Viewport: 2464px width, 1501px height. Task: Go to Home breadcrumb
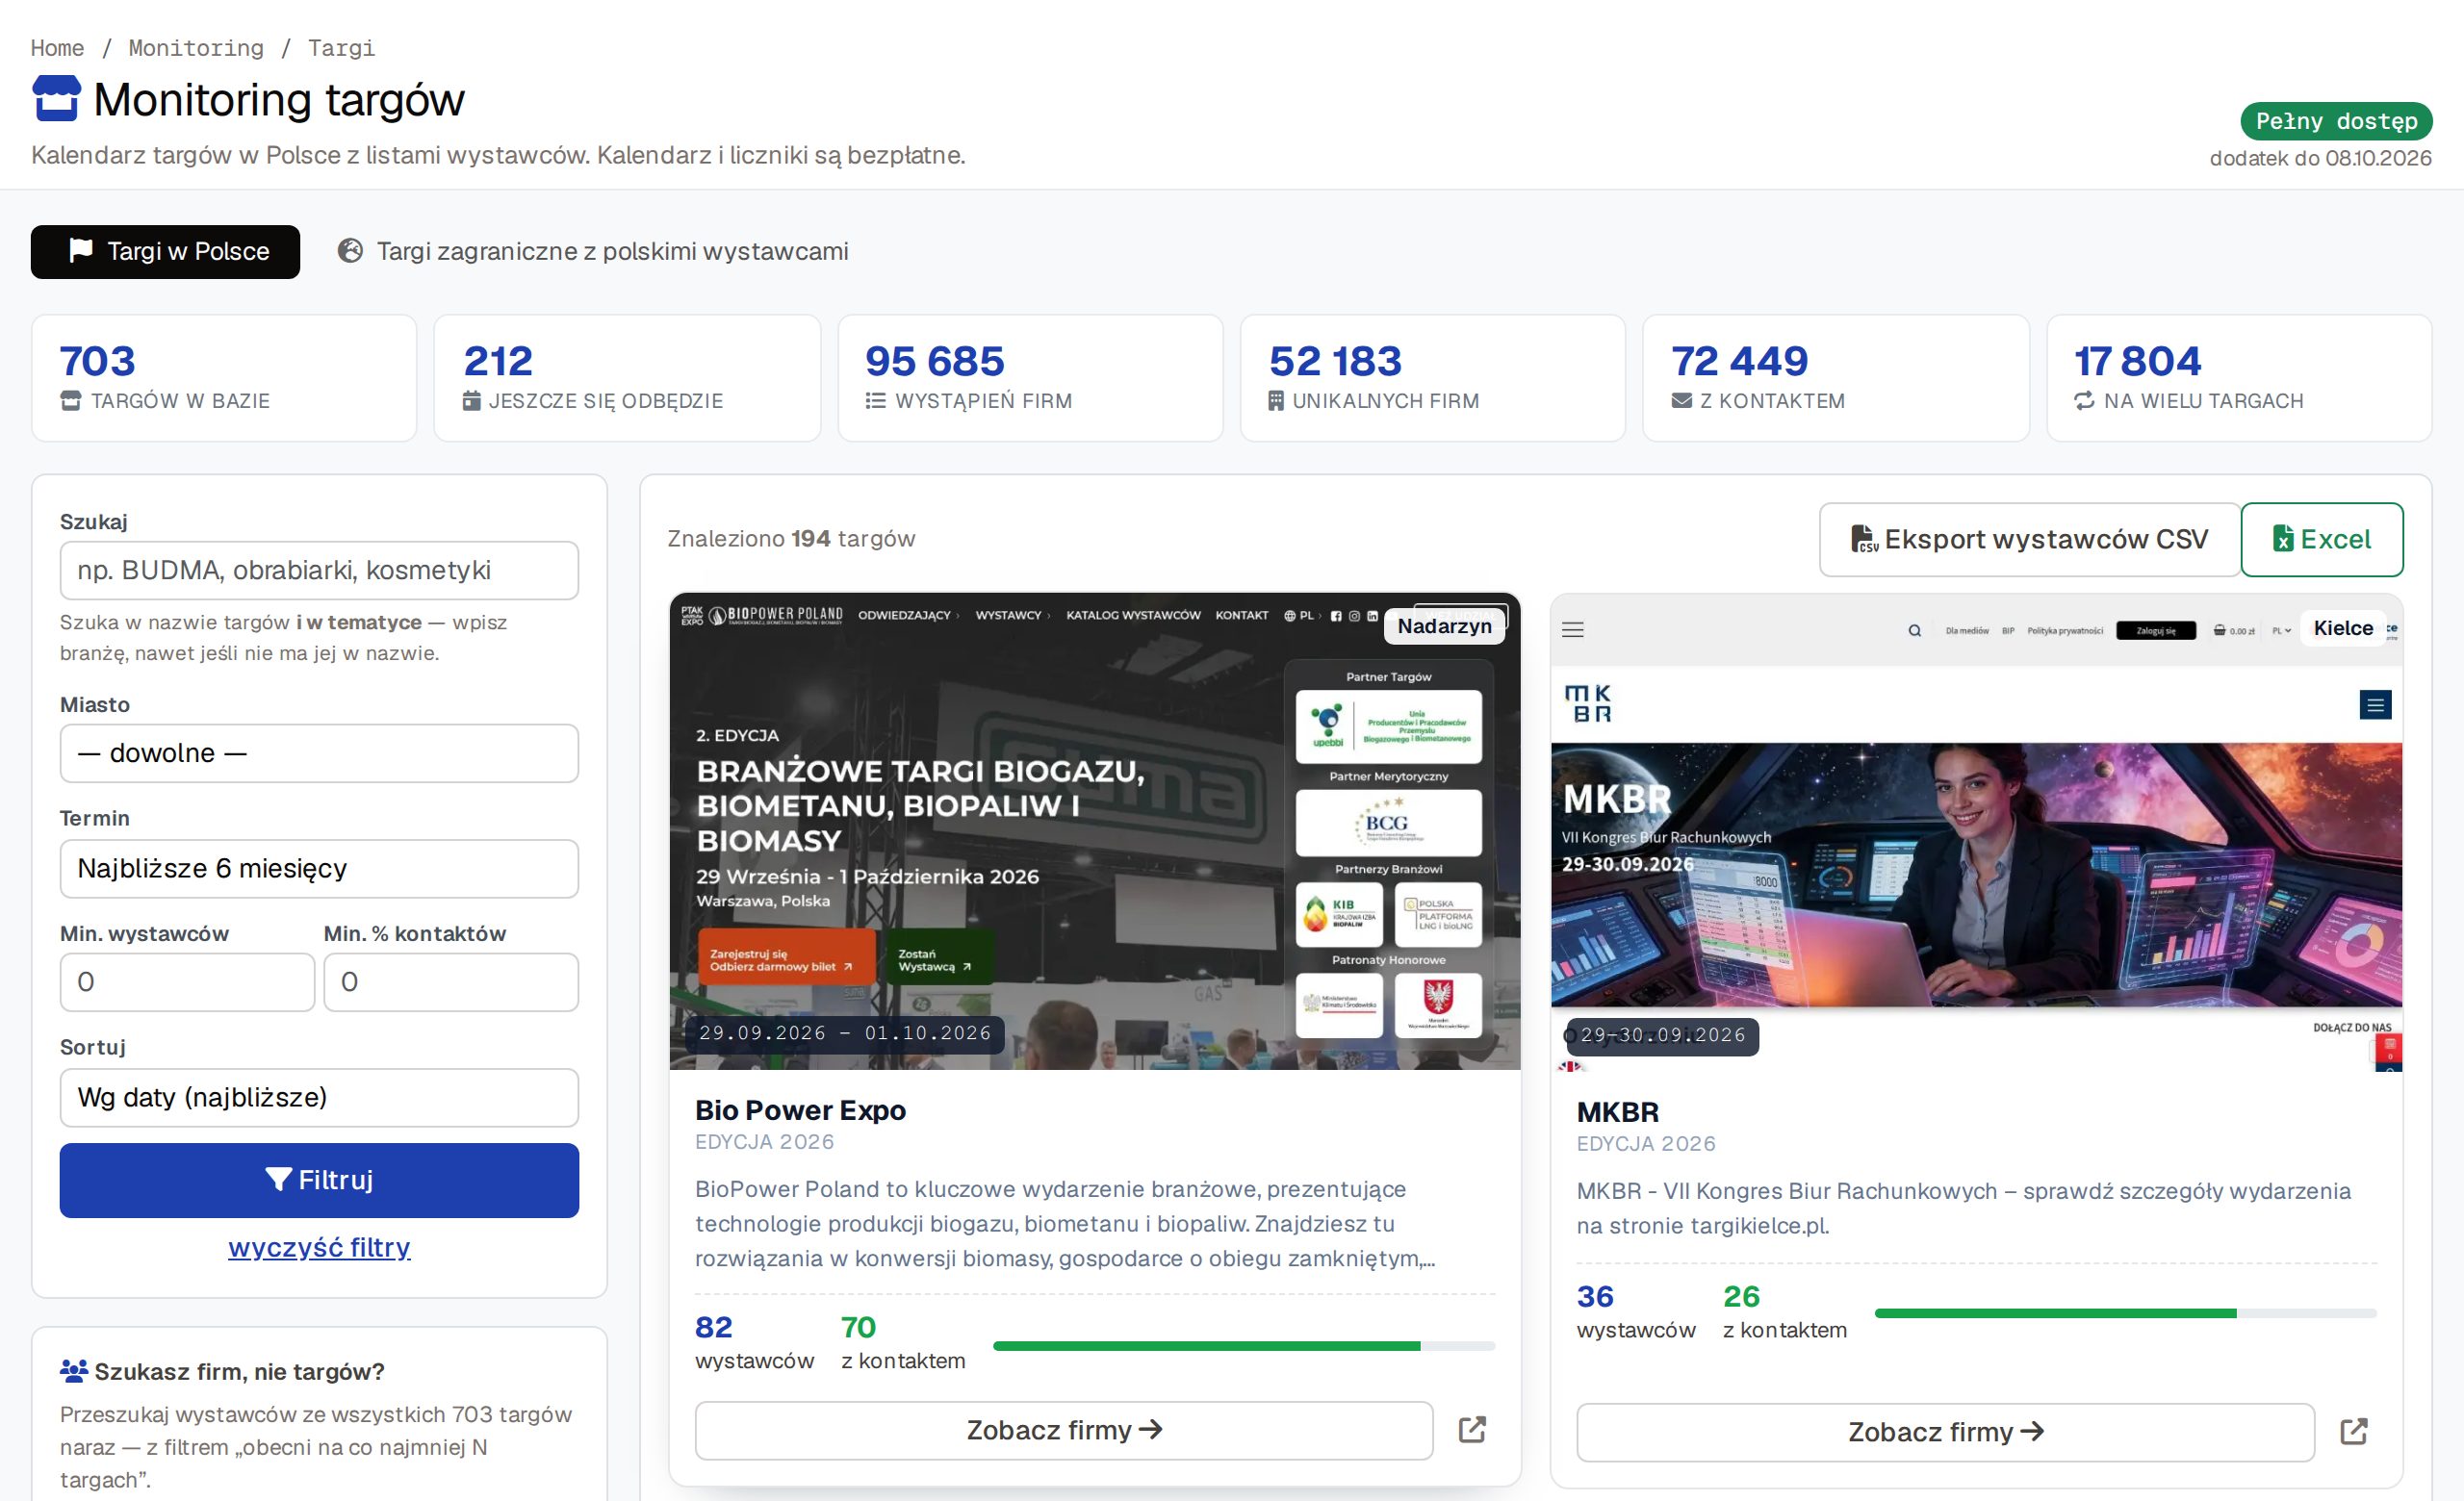(57, 48)
